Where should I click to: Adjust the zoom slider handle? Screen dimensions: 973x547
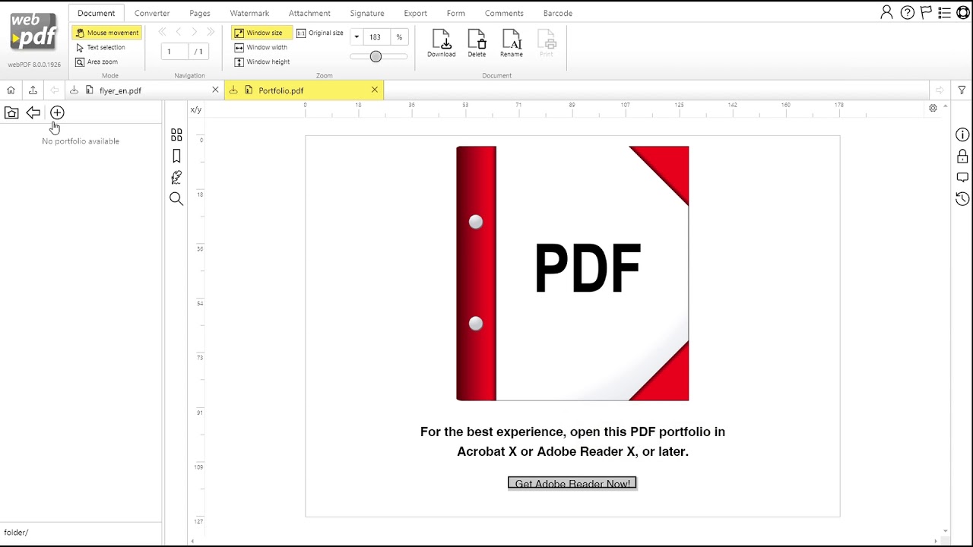point(376,56)
